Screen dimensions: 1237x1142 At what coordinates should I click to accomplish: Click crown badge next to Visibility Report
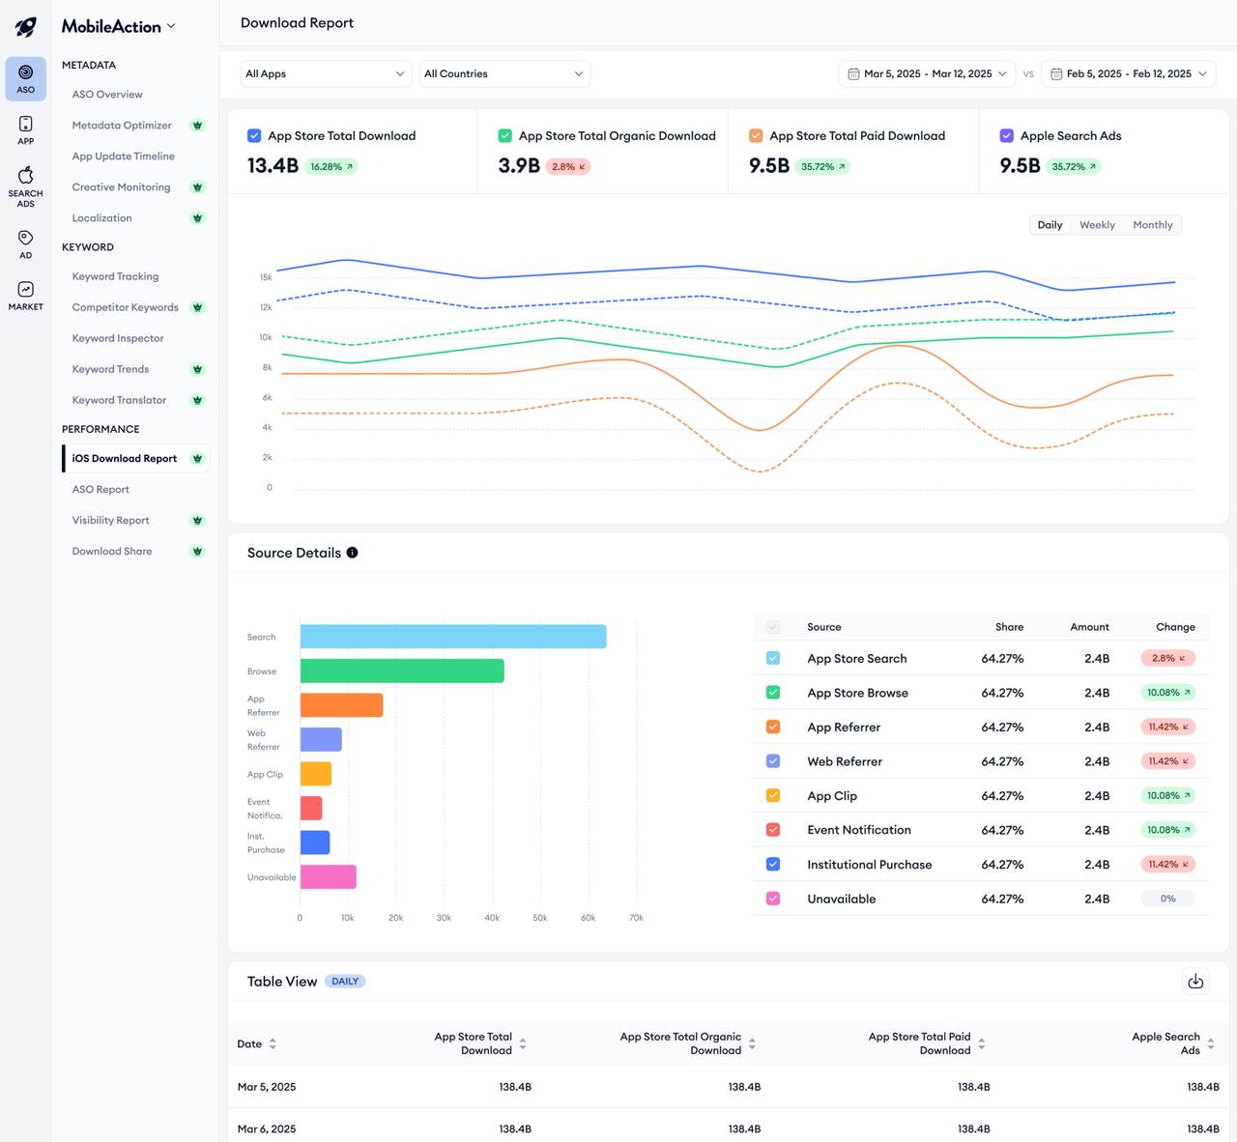pos(197,521)
